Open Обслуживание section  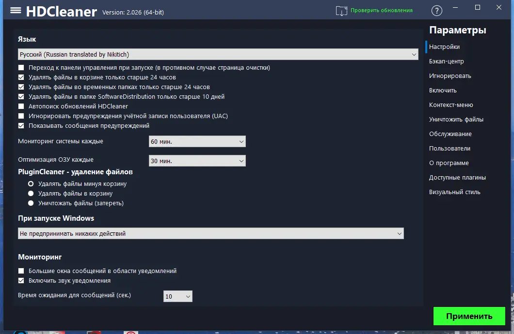point(450,134)
